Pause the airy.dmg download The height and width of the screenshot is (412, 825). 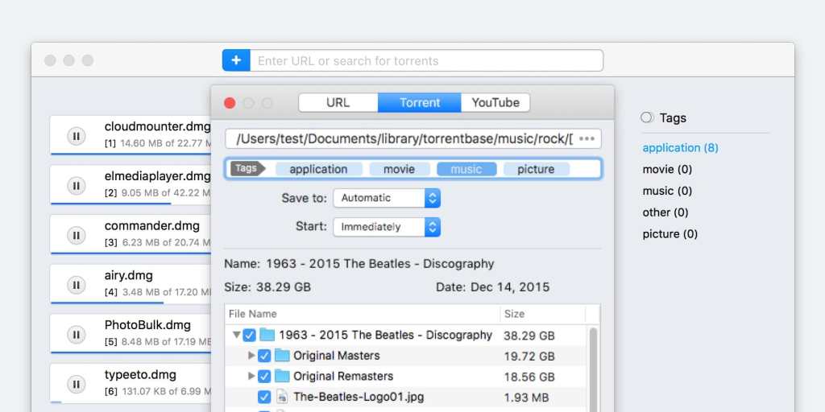coord(76,285)
